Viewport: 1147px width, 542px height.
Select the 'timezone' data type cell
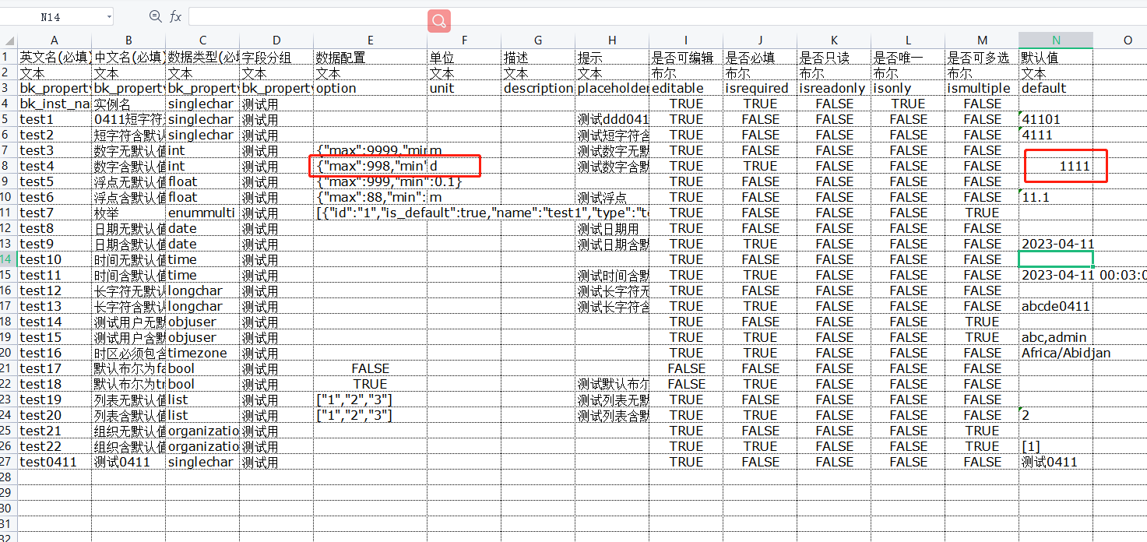pyautogui.click(x=202, y=353)
